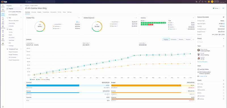The width and height of the screenshot is (227, 108).
Task: Open the HR rail icon
Action: [3, 31]
